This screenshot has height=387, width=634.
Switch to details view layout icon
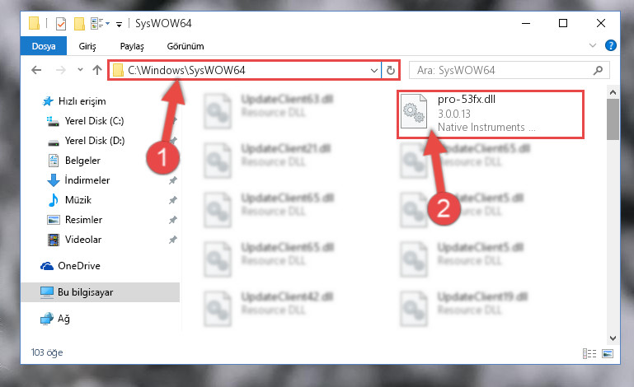[589, 353]
